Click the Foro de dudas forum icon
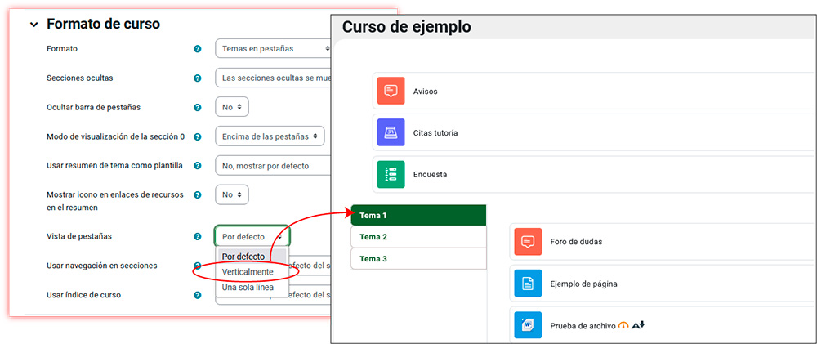The image size is (817, 344). 528,242
